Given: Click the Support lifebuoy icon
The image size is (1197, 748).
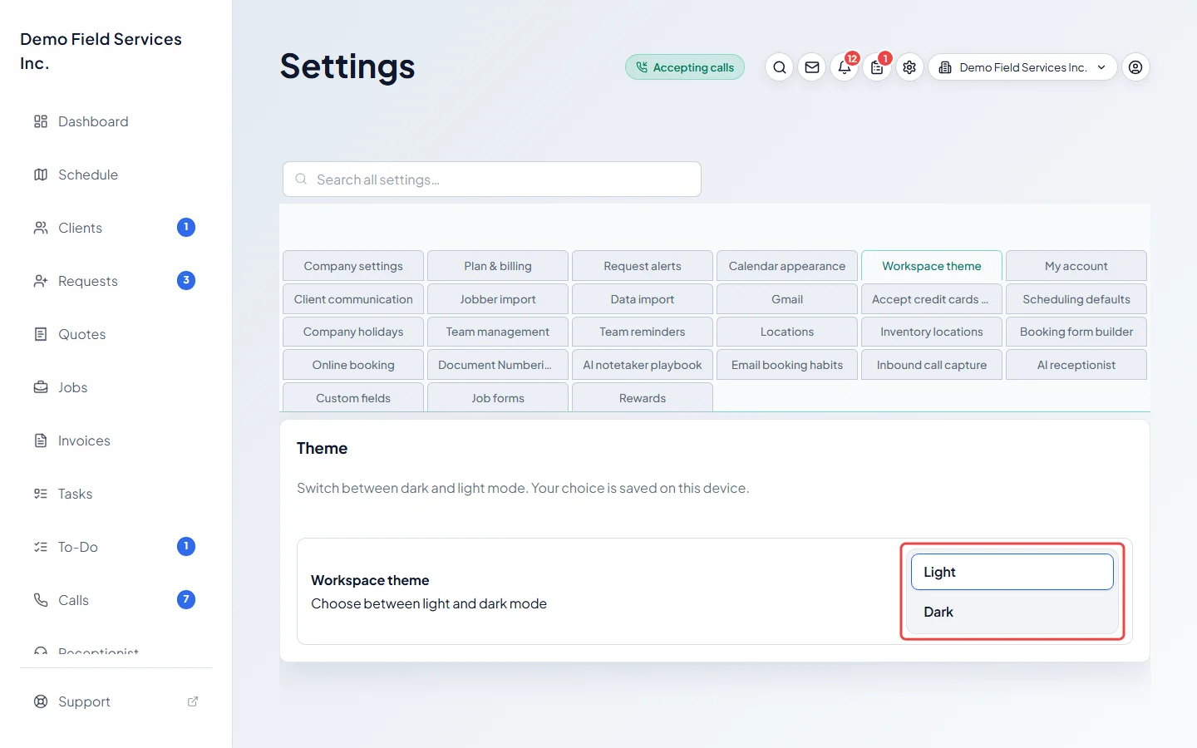Looking at the screenshot, I should [x=41, y=701].
